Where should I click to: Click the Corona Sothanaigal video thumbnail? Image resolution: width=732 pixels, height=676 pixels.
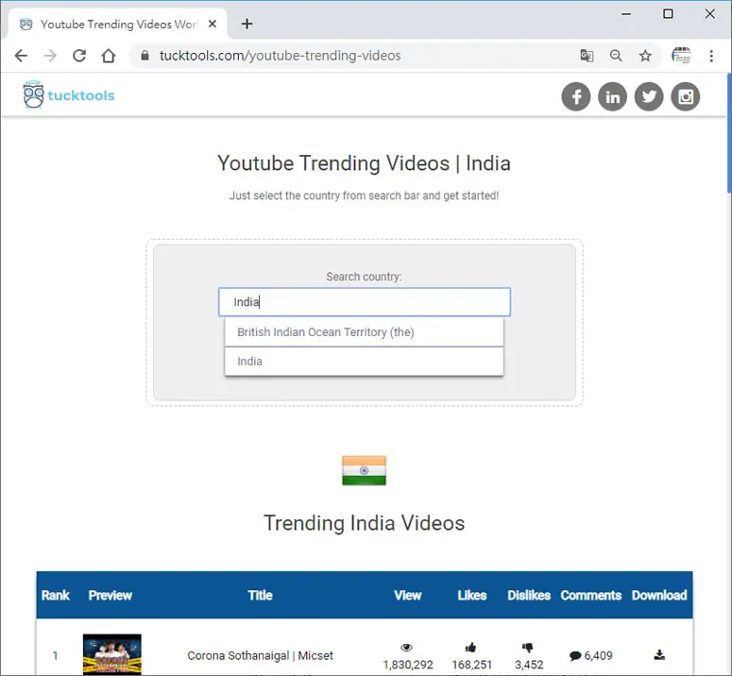112,654
